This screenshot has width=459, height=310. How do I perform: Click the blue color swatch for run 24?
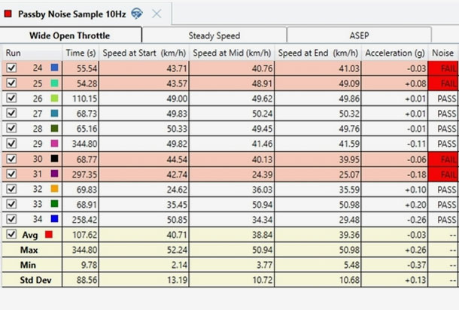53,68
